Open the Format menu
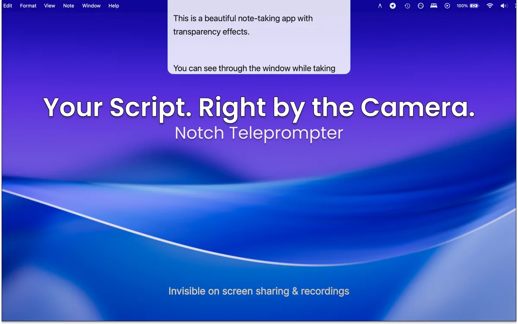The height and width of the screenshot is (324, 518). coord(28,6)
